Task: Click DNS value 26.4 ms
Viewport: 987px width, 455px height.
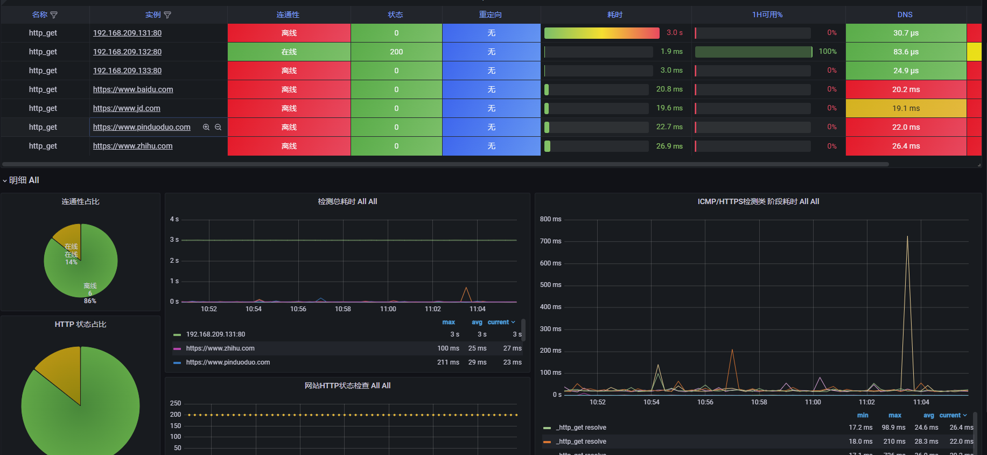Action: point(906,146)
